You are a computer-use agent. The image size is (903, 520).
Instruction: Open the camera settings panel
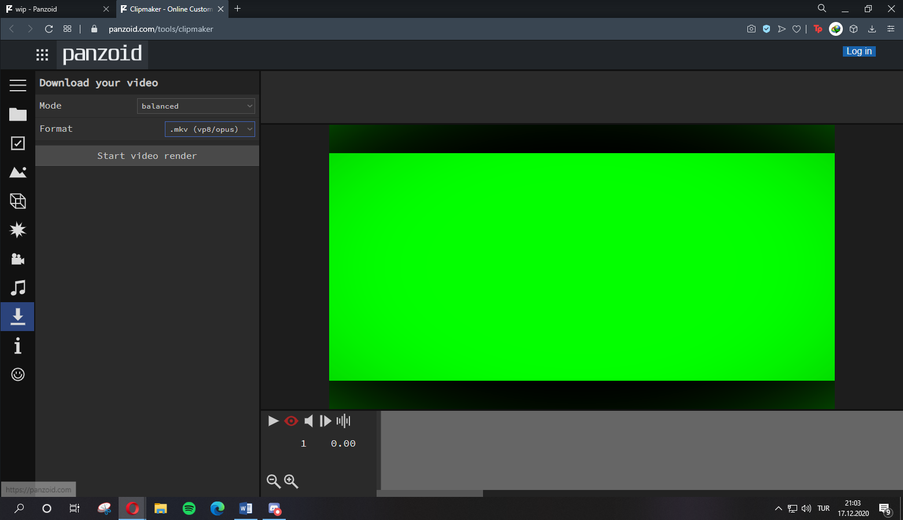tap(18, 259)
